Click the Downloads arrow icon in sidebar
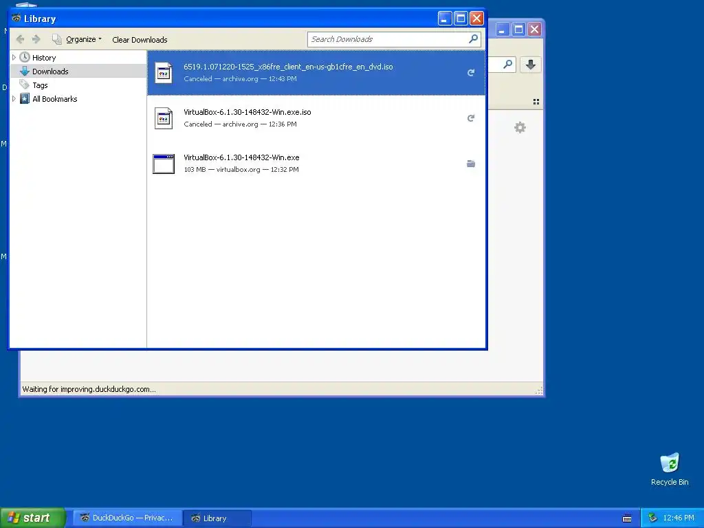This screenshot has width=704, height=528. pyautogui.click(x=25, y=71)
